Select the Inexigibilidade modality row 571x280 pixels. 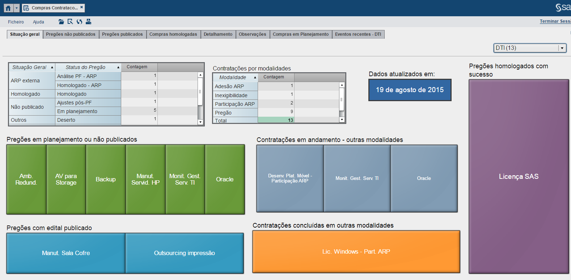pos(235,95)
